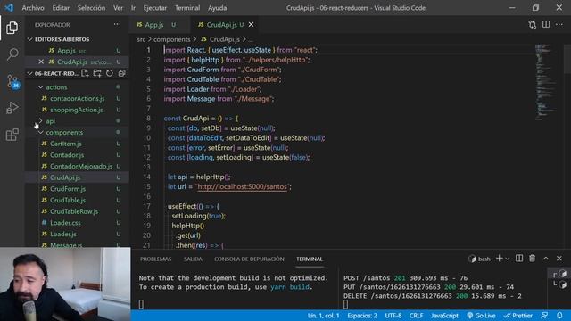Screen dimensions: 571x321
Task: Create new folder in project explorer
Action: tap(97, 73)
